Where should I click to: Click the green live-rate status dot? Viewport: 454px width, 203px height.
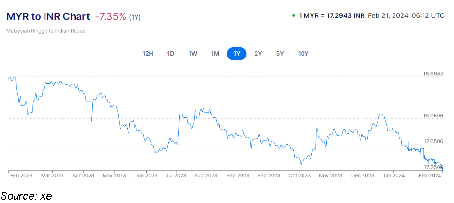click(293, 16)
